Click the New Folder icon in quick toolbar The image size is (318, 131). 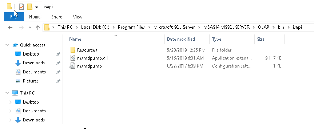point(30,7)
